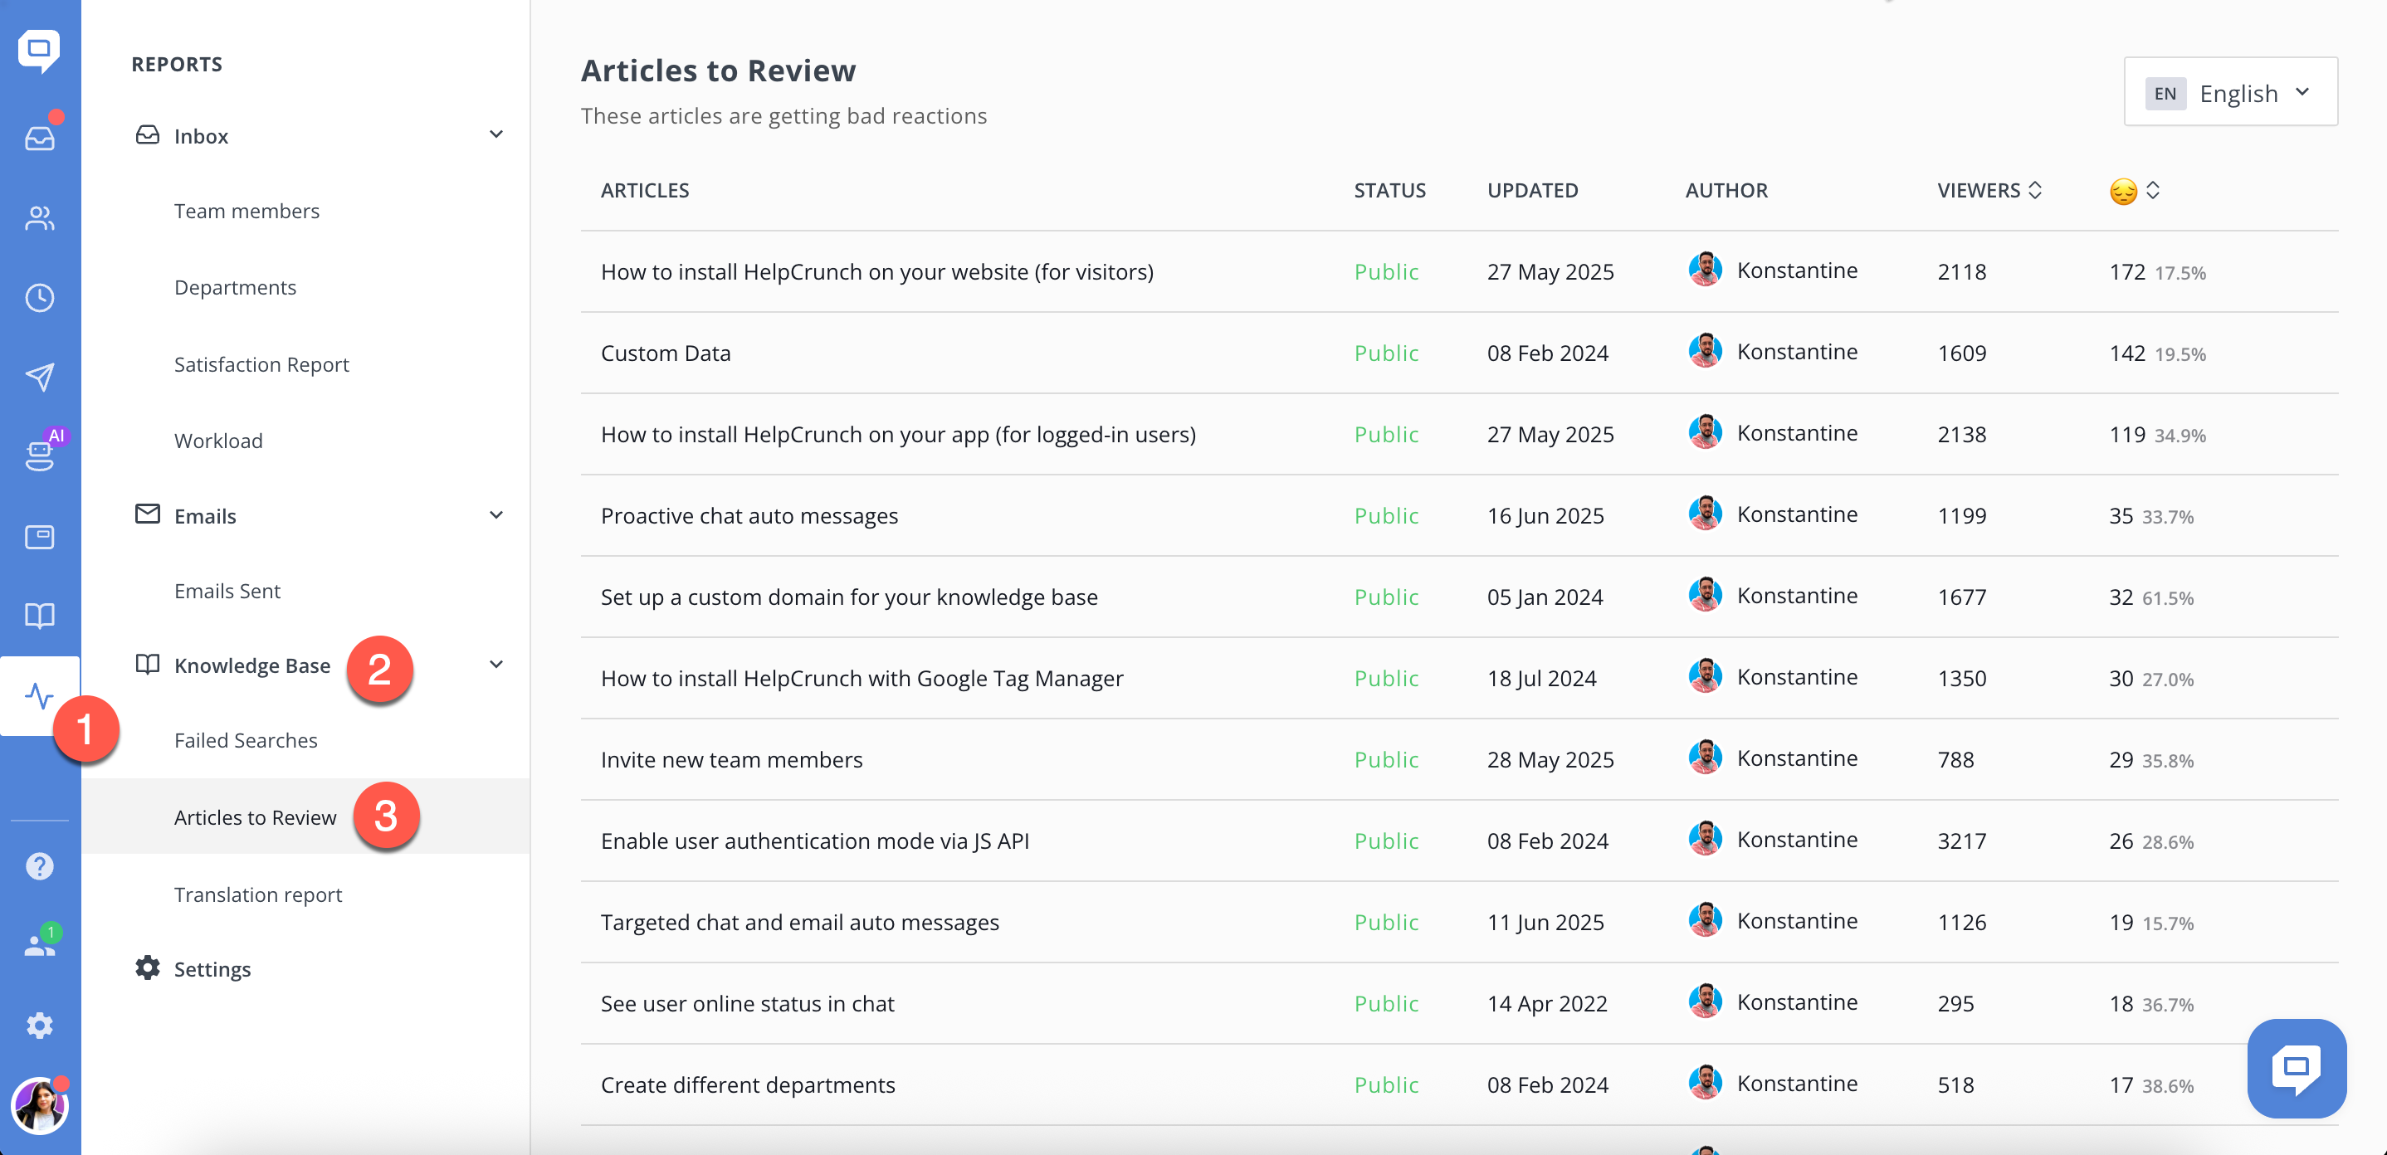Viewport: 2387px width, 1155px height.
Task: Open the Inbox icon in left rail
Action: [x=39, y=138]
